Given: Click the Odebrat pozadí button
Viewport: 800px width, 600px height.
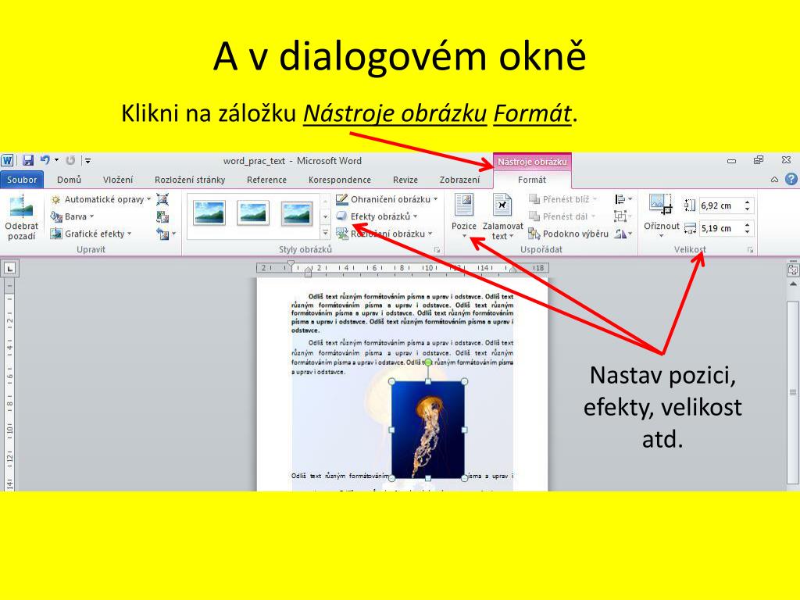Looking at the screenshot, I should (x=21, y=217).
